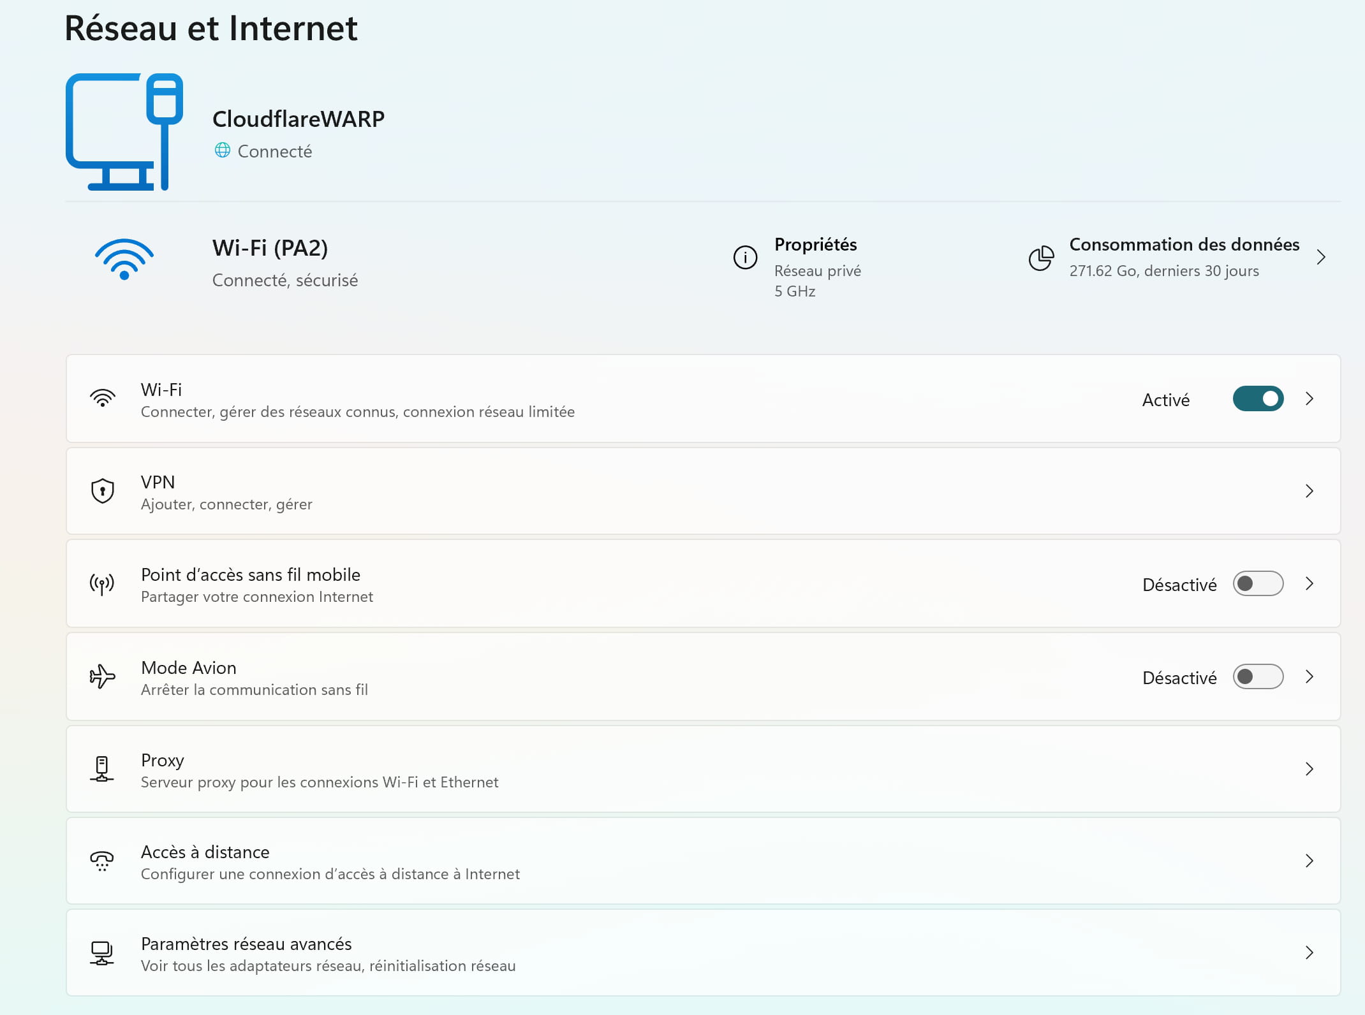Image resolution: width=1365 pixels, height=1015 pixels.
Task: Open the Proxy settings row
Action: tap(704, 769)
